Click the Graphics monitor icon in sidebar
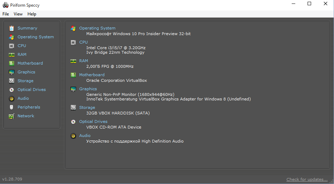The width and height of the screenshot is (334, 184). [12, 72]
